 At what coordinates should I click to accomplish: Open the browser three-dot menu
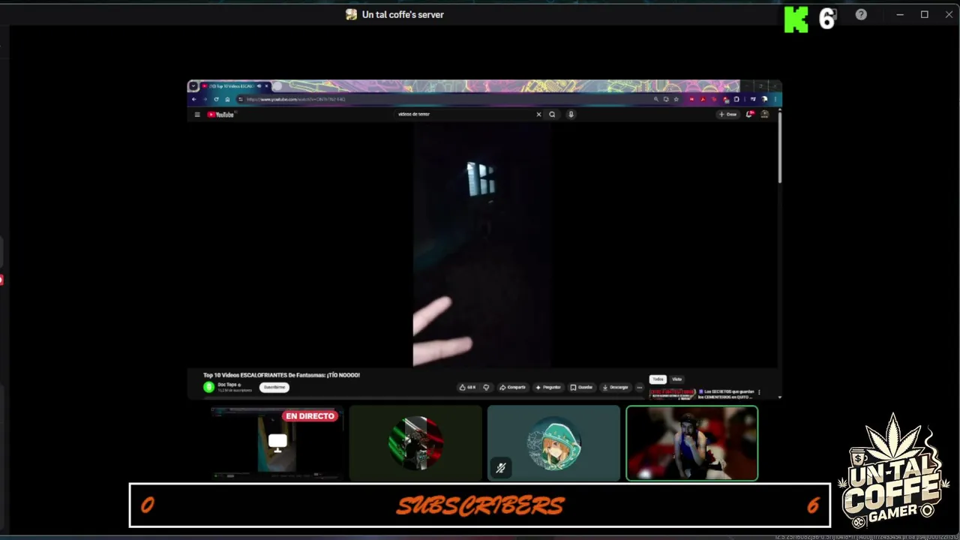pyautogui.click(x=775, y=99)
